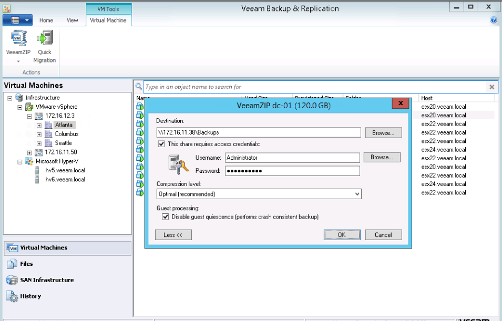Browse for credentials next to Username
The width and height of the screenshot is (502, 321).
coord(382,157)
